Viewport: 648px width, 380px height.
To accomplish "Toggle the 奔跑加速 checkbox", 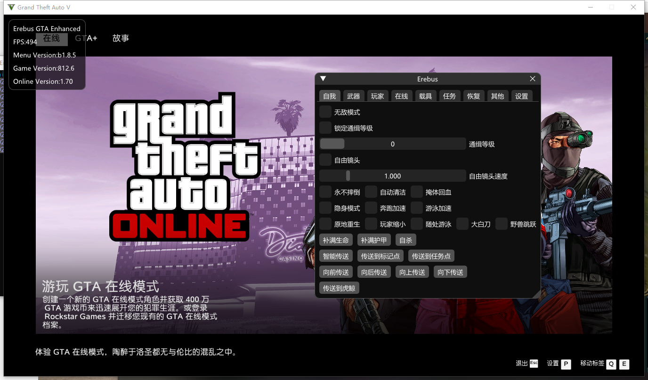I will coord(371,208).
